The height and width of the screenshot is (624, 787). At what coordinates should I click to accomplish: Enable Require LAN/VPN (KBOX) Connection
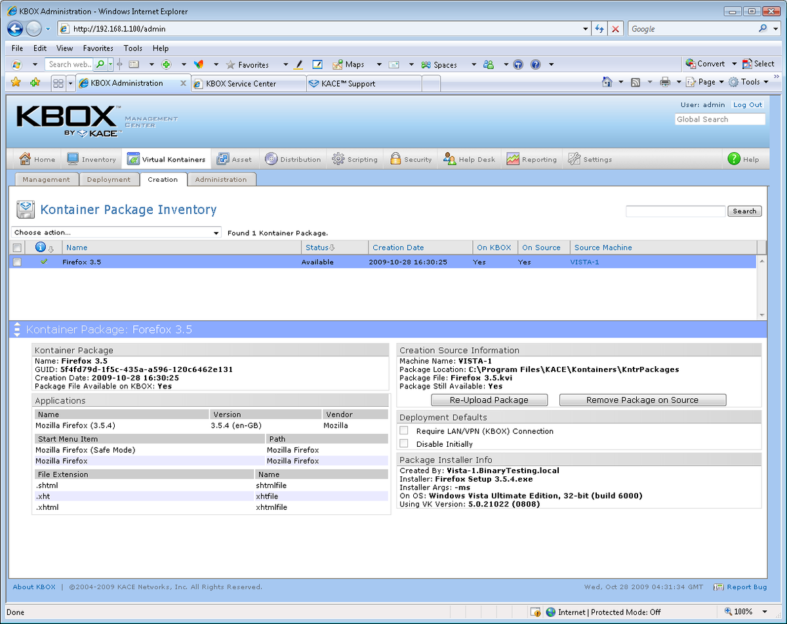pos(404,430)
